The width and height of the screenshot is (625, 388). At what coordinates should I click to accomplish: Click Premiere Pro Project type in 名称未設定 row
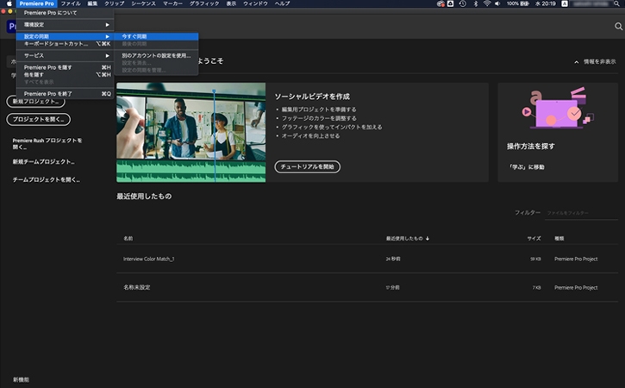click(x=576, y=288)
